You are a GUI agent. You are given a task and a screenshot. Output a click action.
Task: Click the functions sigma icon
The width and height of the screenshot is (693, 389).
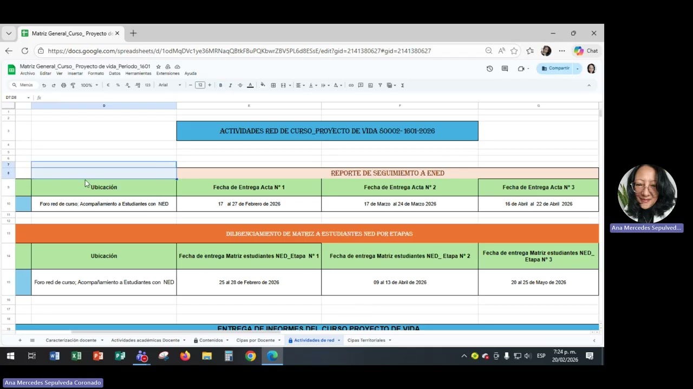402,85
